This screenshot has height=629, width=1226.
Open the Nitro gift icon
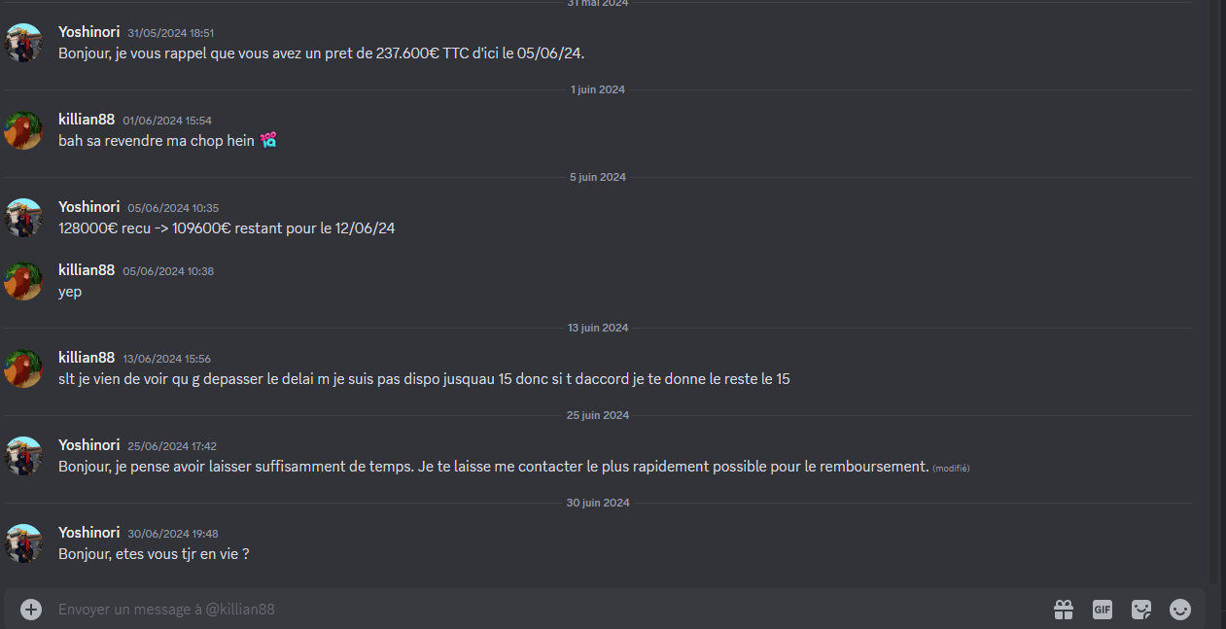pyautogui.click(x=1064, y=610)
